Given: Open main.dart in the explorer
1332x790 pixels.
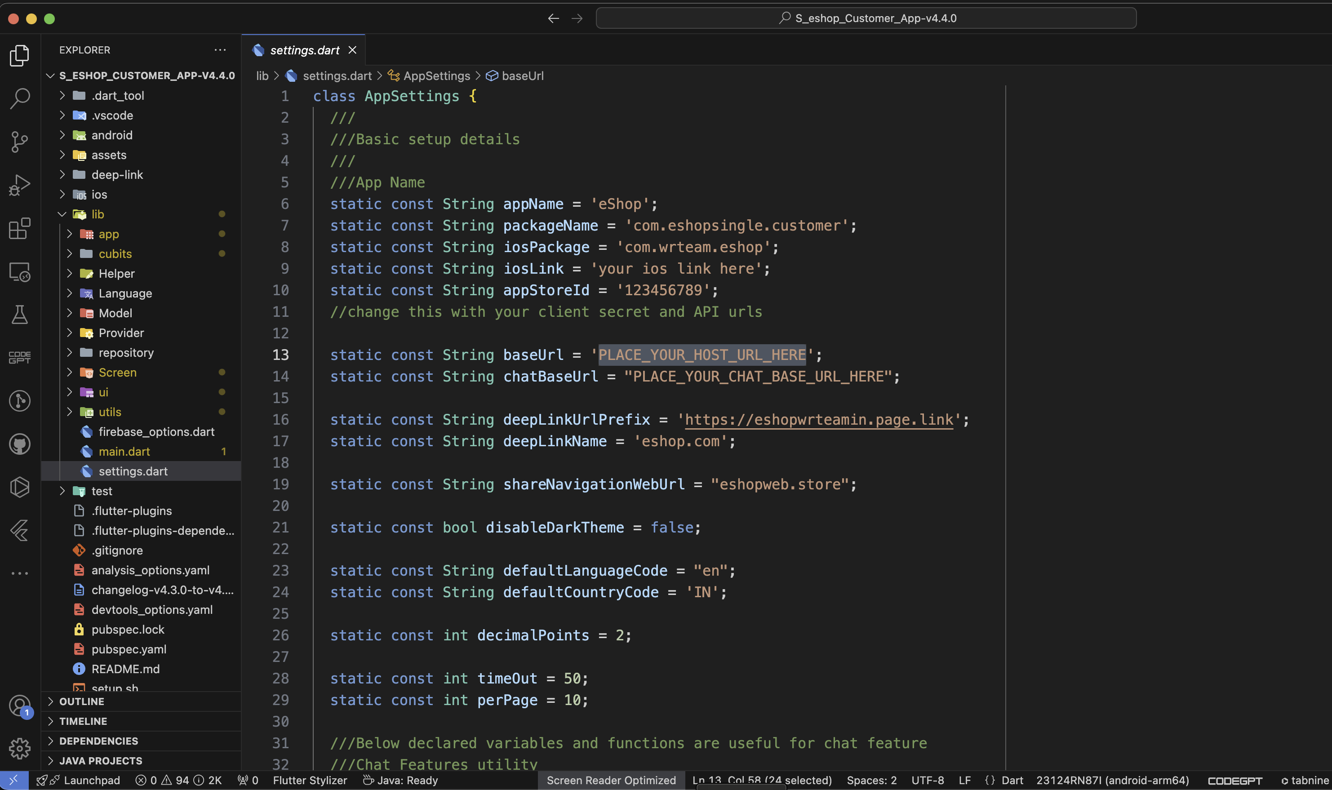Looking at the screenshot, I should [x=141, y=452].
